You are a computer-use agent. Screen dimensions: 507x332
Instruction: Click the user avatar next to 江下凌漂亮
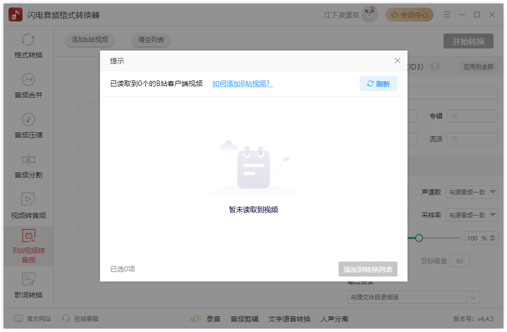[368, 14]
